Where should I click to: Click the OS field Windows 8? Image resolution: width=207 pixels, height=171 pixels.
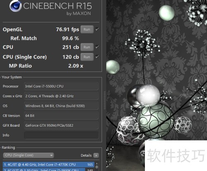61,106
